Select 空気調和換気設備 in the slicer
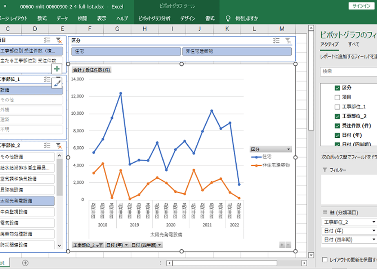Viewport: 377px width, 269px height. click(27, 179)
